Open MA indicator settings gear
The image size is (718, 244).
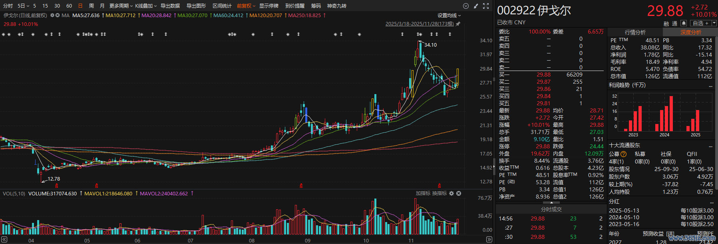[52, 16]
